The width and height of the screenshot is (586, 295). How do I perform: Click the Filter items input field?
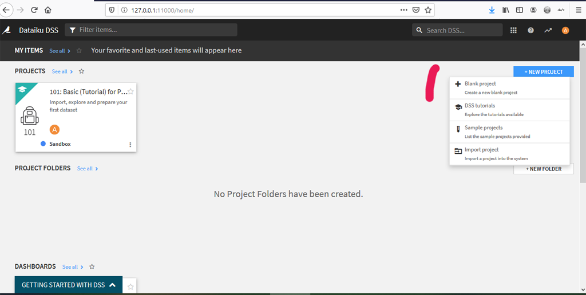tap(151, 30)
